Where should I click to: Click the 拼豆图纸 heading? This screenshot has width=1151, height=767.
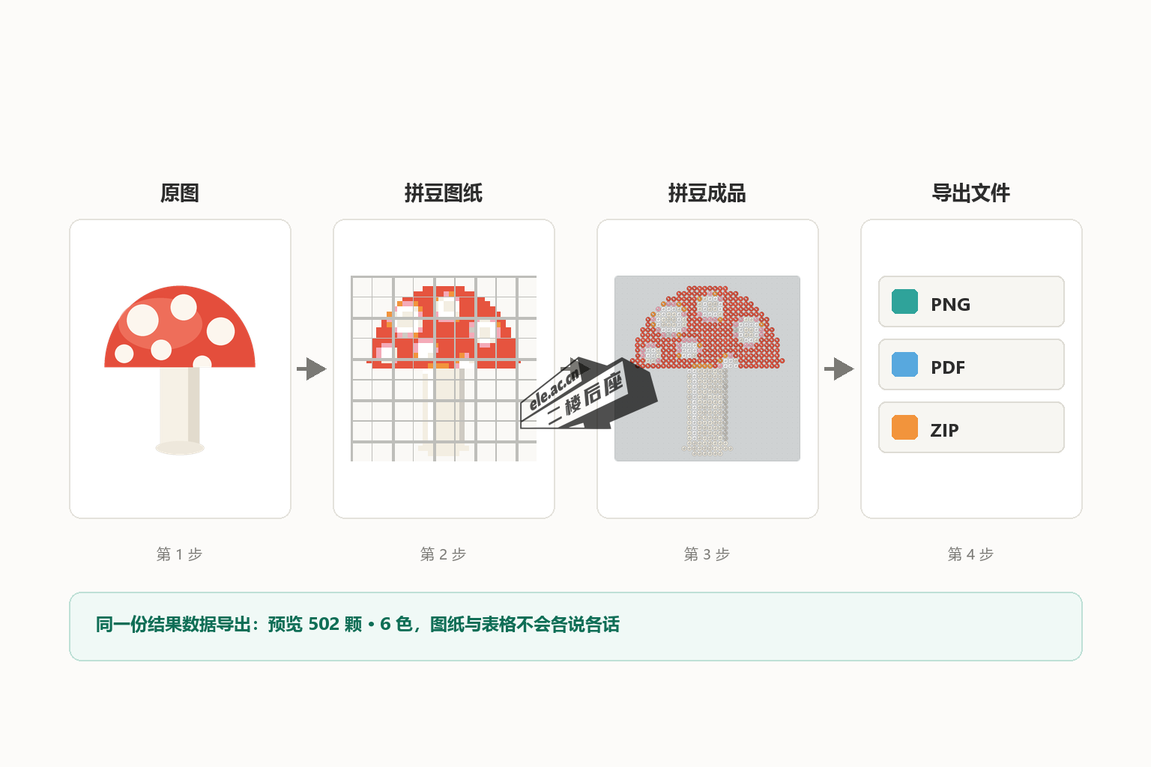click(444, 193)
